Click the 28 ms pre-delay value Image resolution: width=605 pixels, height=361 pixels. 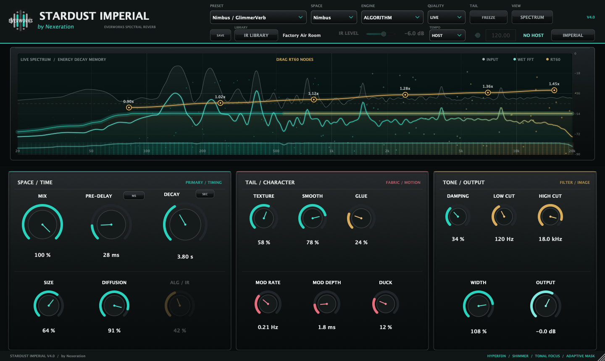click(x=111, y=255)
